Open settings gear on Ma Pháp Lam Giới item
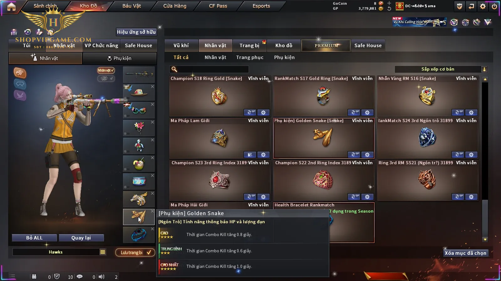The height and width of the screenshot is (281, 501). click(x=263, y=155)
